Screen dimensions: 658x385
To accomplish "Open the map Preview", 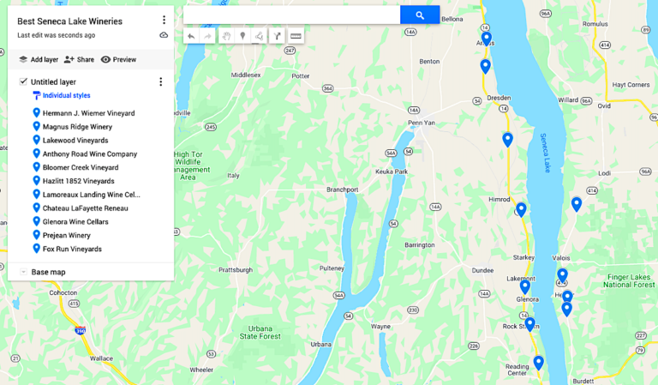I will click(x=118, y=60).
